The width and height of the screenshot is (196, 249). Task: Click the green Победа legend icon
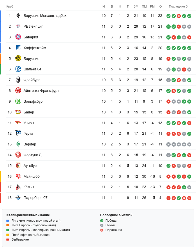(102, 220)
